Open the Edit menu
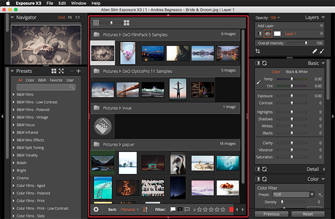The width and height of the screenshot is (335, 219). pos(62,3)
